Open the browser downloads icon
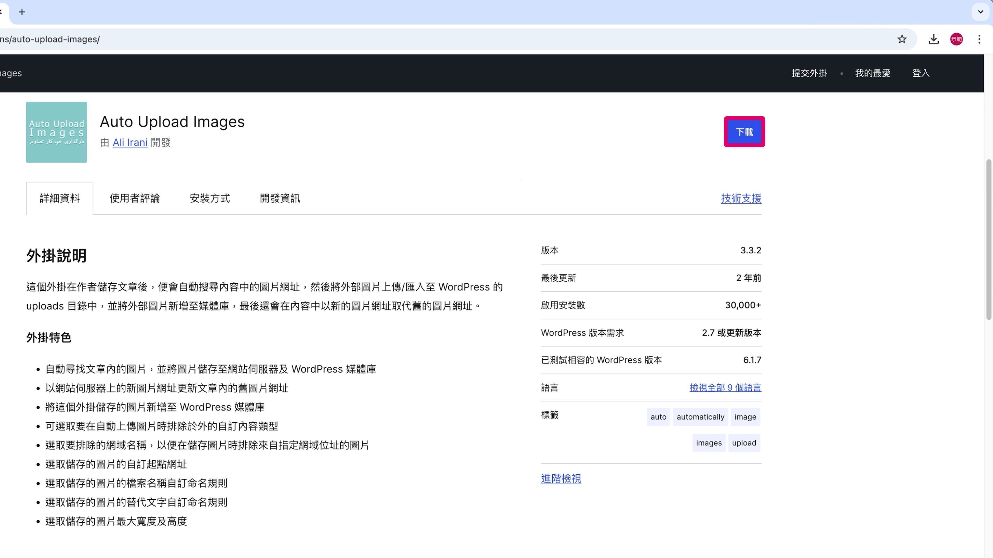This screenshot has height=558, width=993. (934, 39)
